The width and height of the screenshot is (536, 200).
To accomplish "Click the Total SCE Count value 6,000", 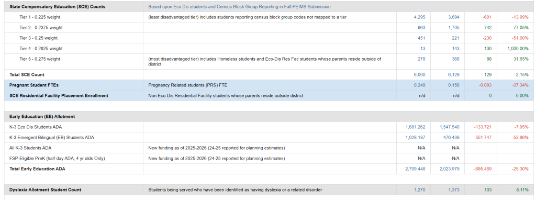I will click(x=419, y=74).
